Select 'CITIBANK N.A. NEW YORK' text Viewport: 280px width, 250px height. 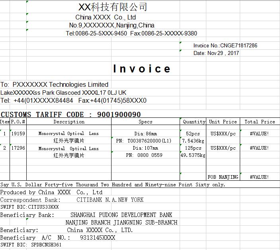[x=110, y=200]
